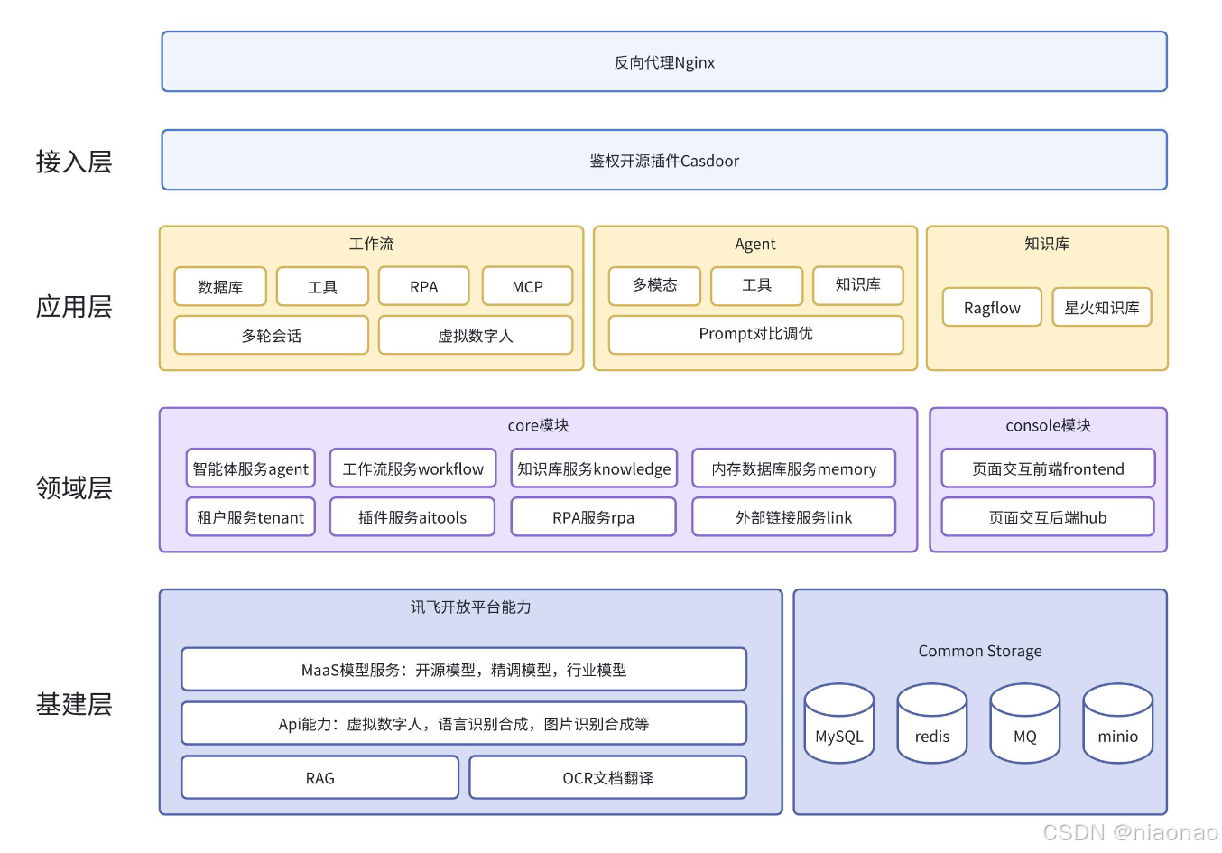Click the Ragflow box
The height and width of the screenshot is (853, 1222).
[991, 307]
